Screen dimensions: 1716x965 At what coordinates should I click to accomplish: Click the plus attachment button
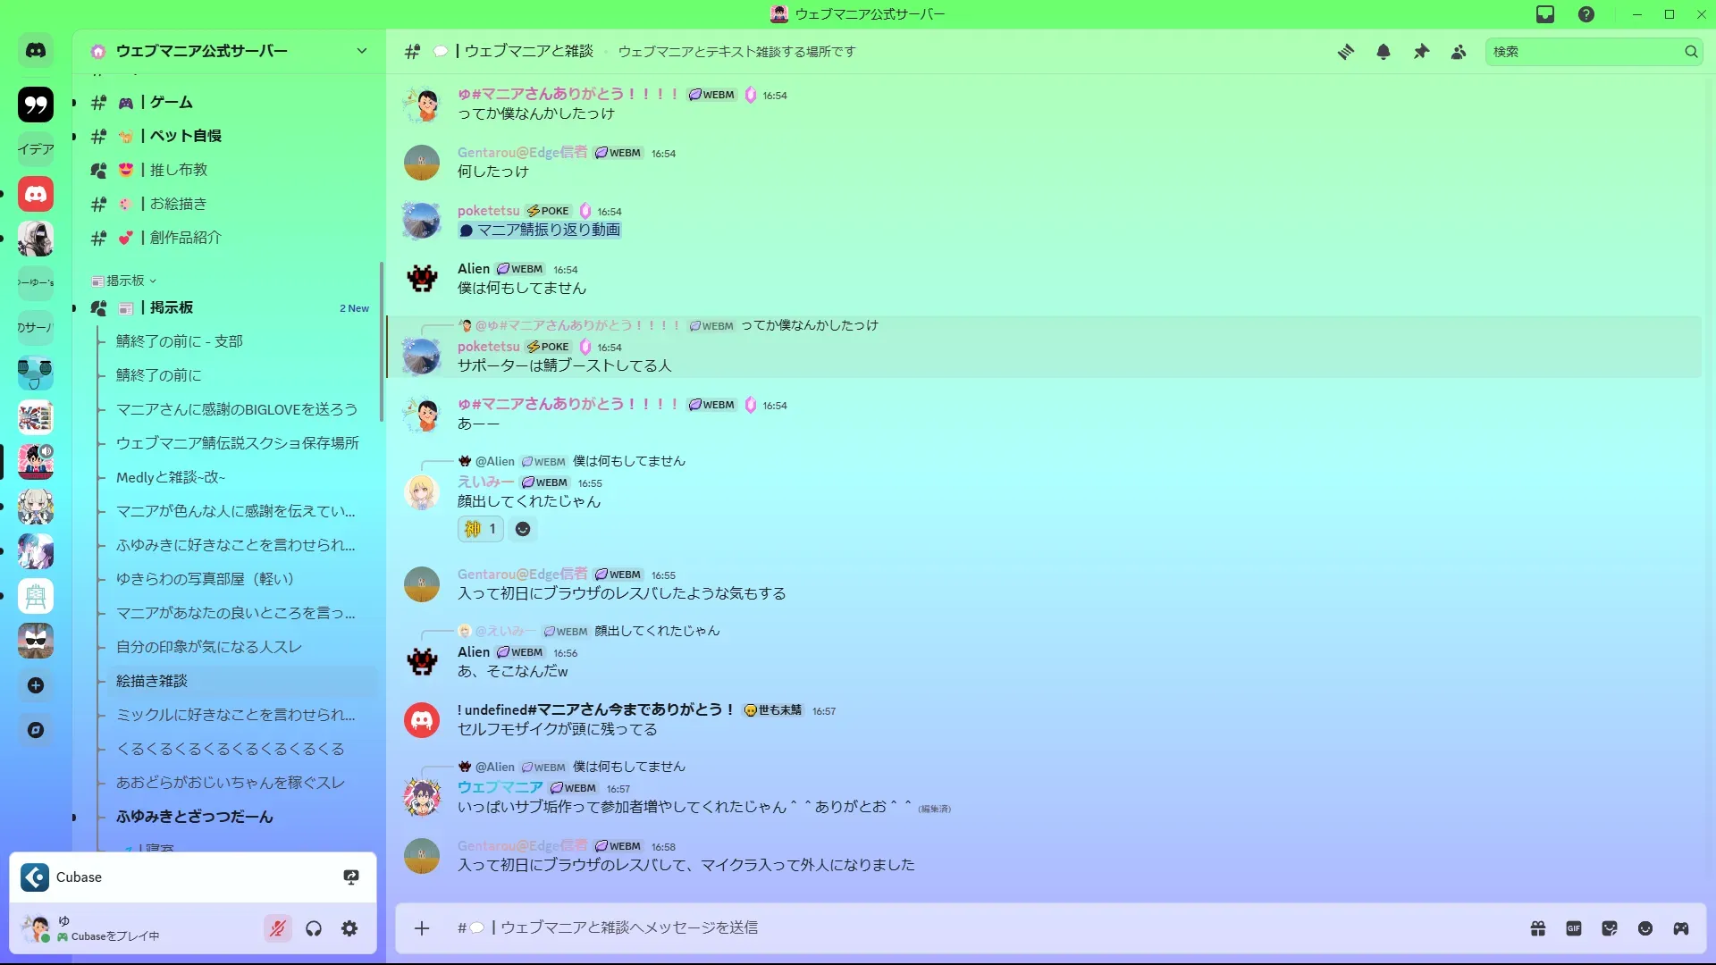422,928
